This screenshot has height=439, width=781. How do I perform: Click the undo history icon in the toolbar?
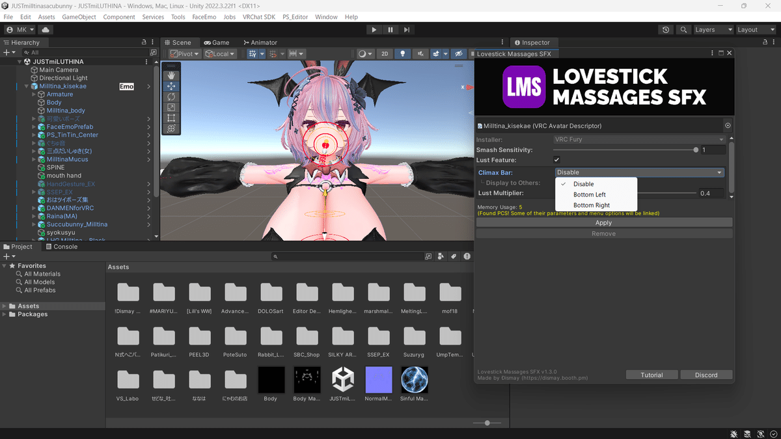click(x=665, y=29)
